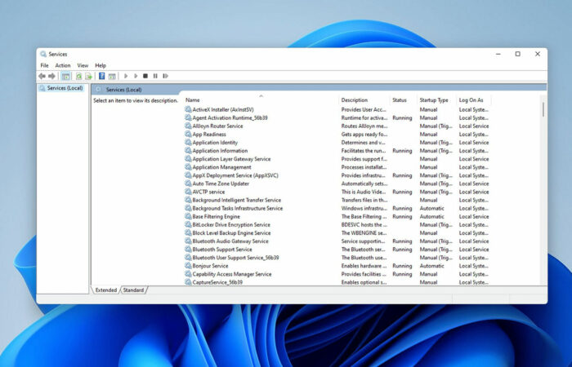Image resolution: width=572 pixels, height=367 pixels.
Task: Click the Back arrow in the toolbar
Action: (x=42, y=76)
